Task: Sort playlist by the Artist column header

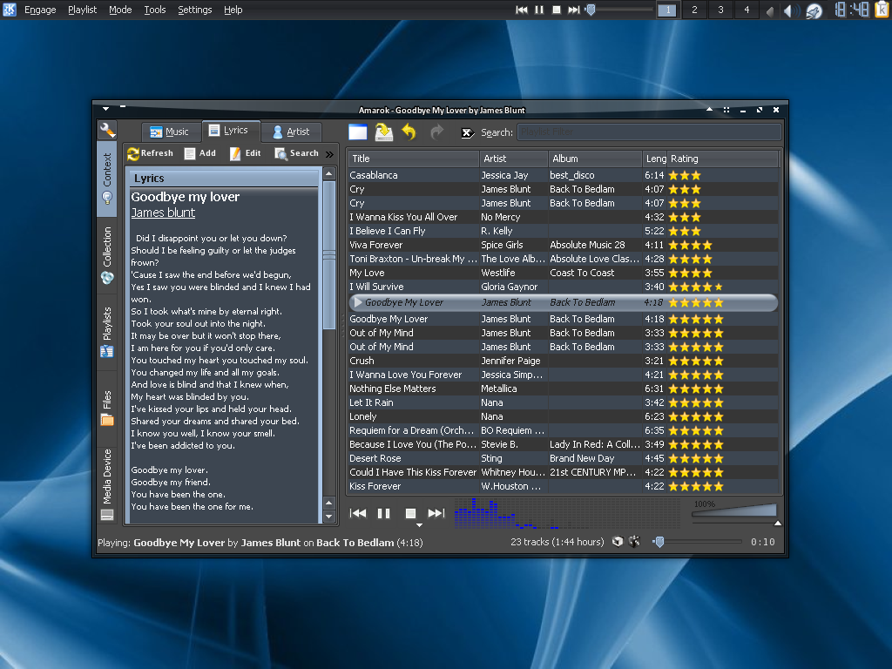Action: pyautogui.click(x=513, y=159)
